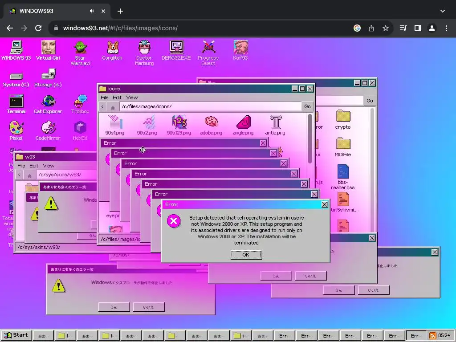This screenshot has width=456, height=342.
Task: Click the home button in w93 window
Action: [29, 175]
